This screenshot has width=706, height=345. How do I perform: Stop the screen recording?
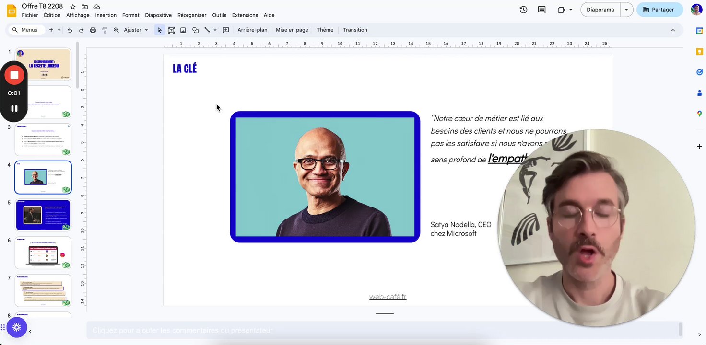(14, 75)
